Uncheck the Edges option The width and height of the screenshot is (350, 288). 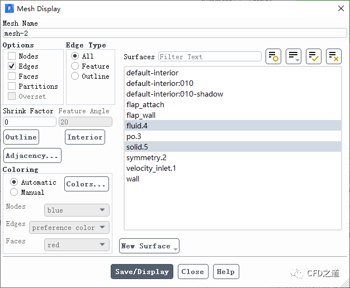[12, 66]
